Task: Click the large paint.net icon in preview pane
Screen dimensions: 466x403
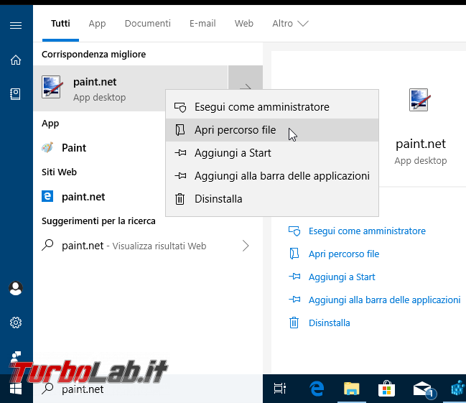Action: point(419,100)
